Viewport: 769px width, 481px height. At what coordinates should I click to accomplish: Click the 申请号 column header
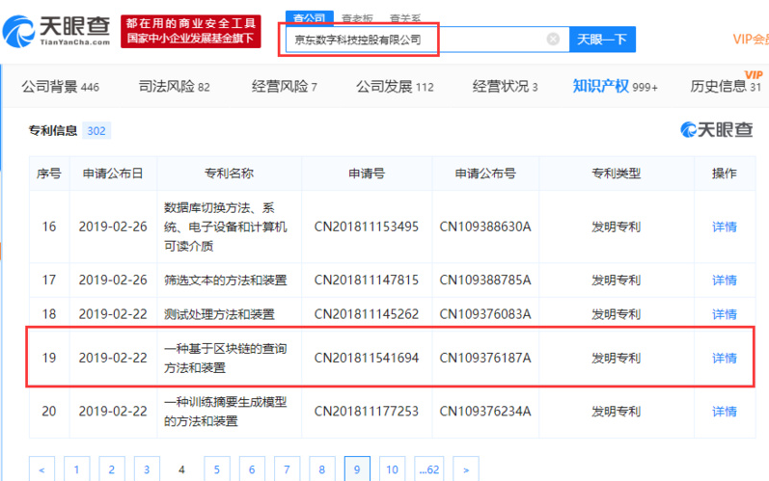coord(367,174)
